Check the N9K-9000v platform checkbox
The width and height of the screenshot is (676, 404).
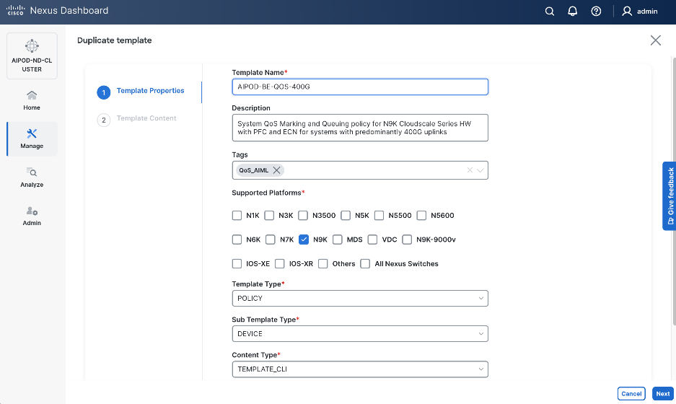pos(407,240)
